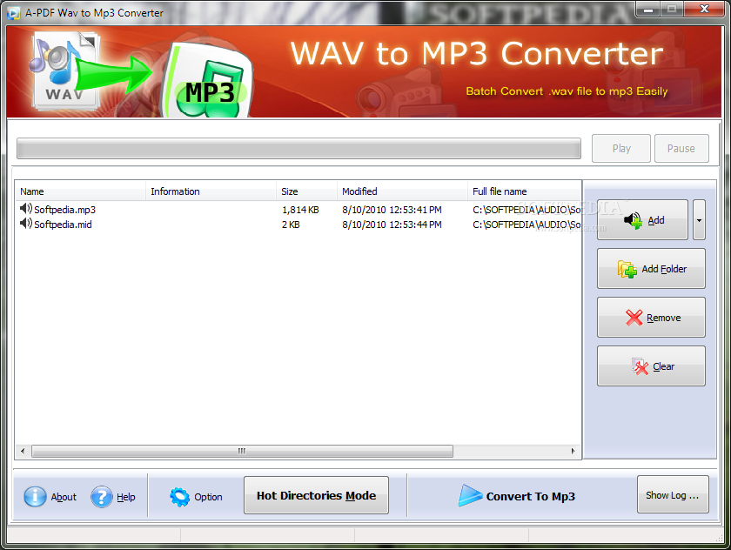
Task: Sort list by Full file name column
Action: tap(525, 191)
